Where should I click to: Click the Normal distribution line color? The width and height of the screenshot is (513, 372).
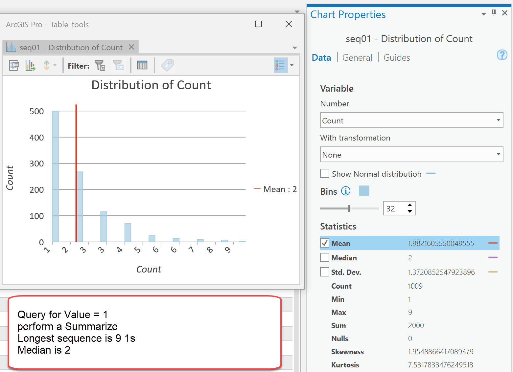pos(431,173)
